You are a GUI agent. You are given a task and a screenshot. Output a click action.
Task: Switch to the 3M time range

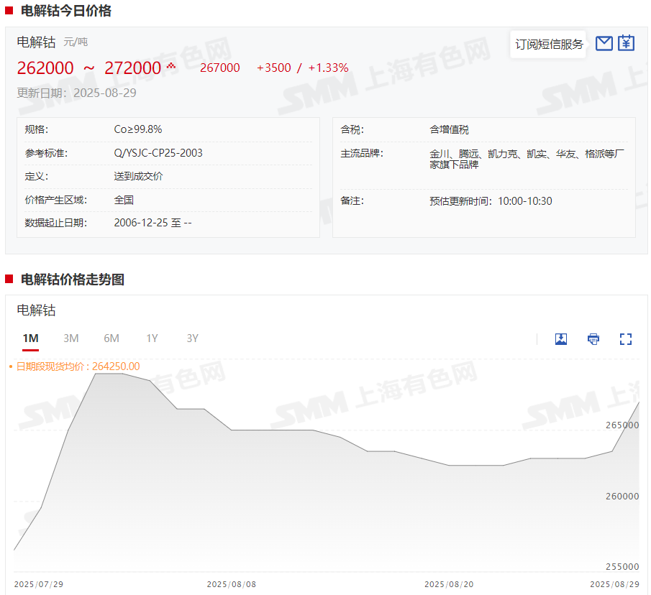tap(70, 338)
